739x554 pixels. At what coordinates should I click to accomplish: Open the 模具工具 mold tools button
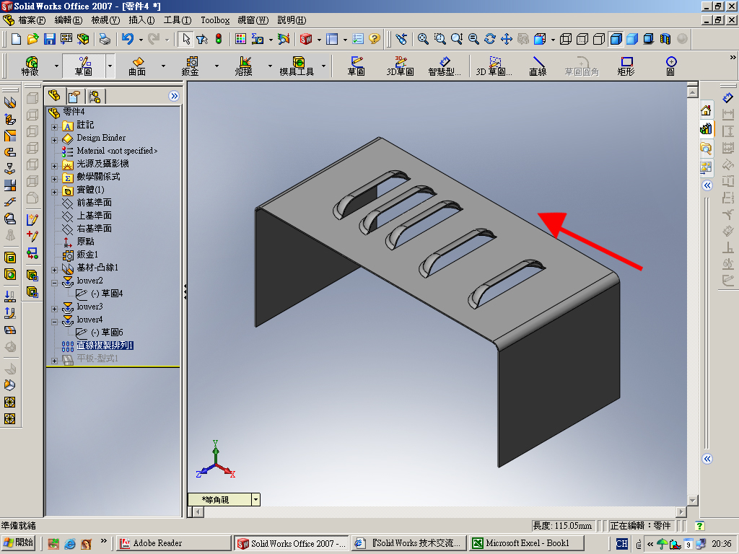(x=297, y=66)
